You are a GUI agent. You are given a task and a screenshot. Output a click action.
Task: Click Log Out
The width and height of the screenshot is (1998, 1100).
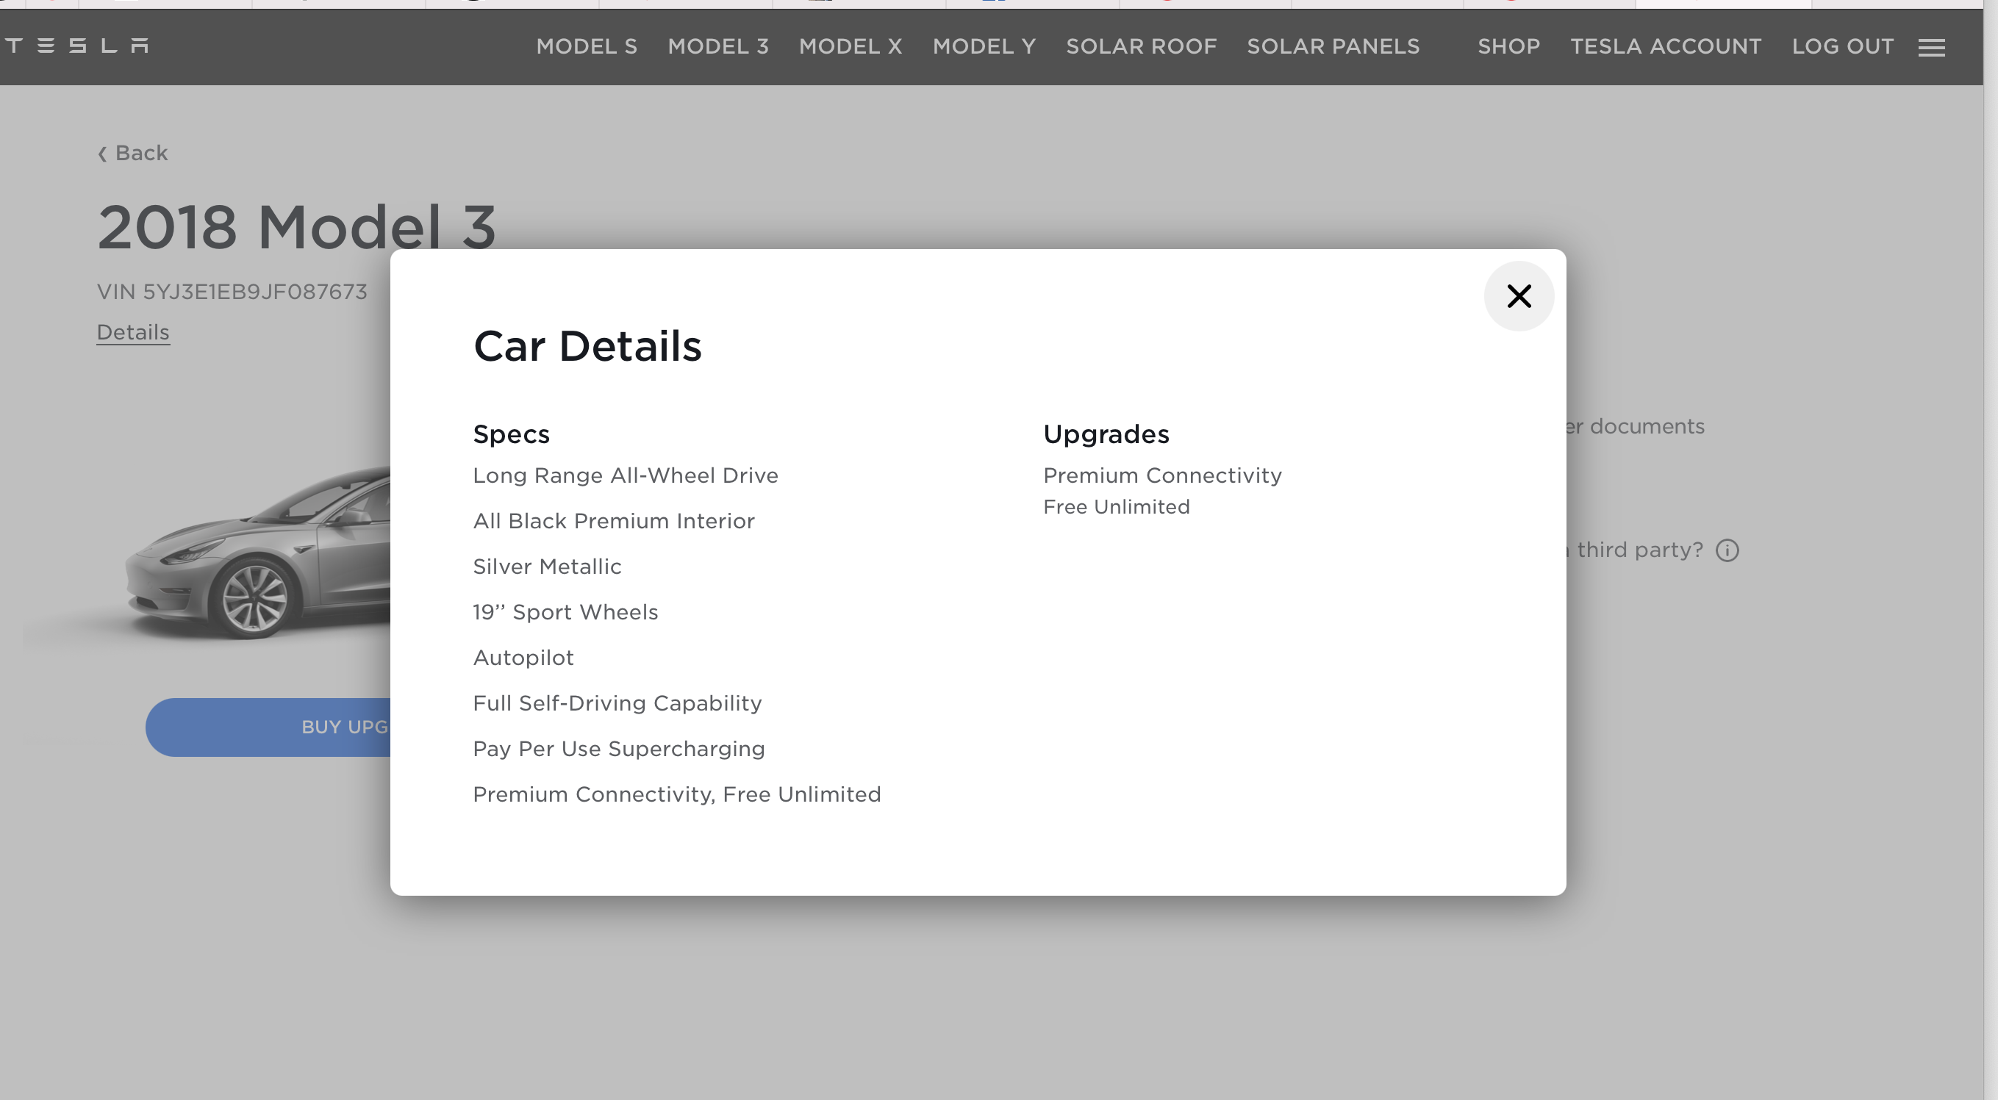[x=1842, y=46]
